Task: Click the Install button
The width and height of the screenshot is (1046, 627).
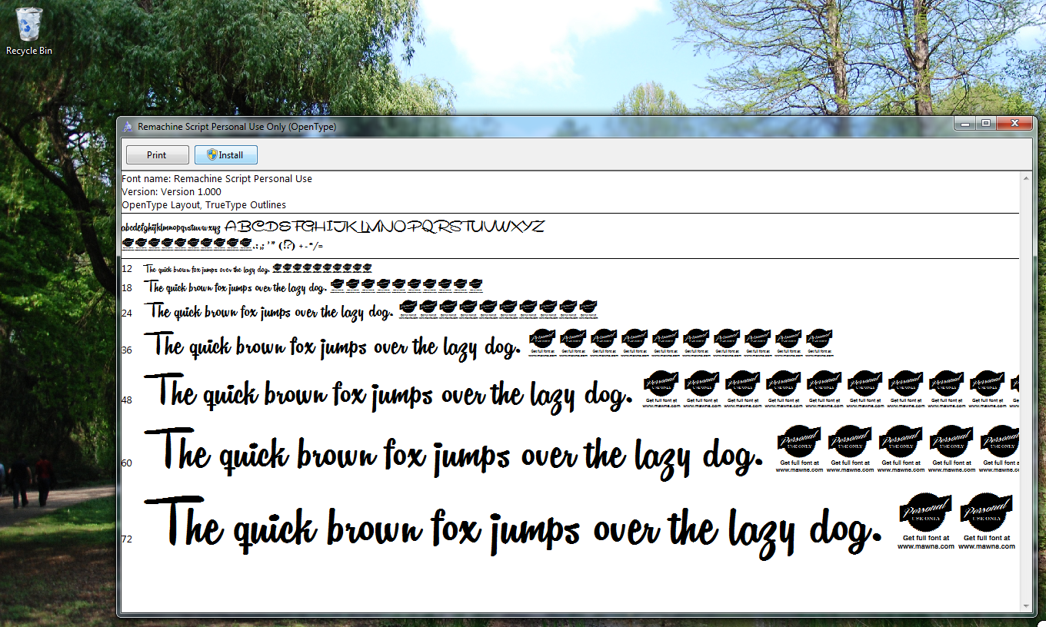Action: click(x=225, y=154)
